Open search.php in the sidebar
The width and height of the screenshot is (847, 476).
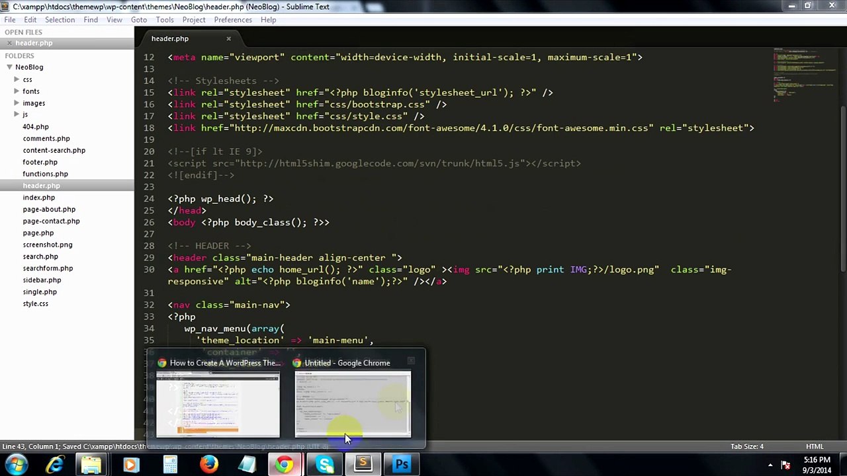coord(40,257)
